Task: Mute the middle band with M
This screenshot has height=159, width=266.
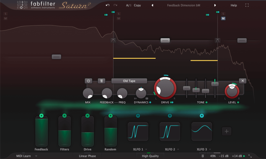Action: coord(119,18)
